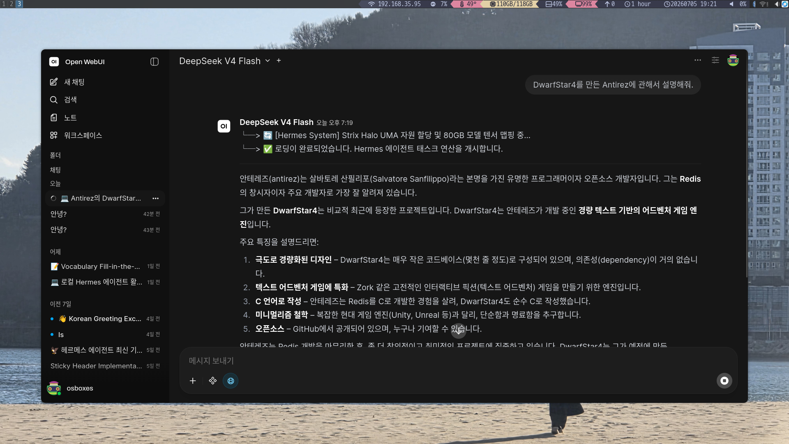Click the 오늘 오후 7:19 timestamp

pos(335,123)
